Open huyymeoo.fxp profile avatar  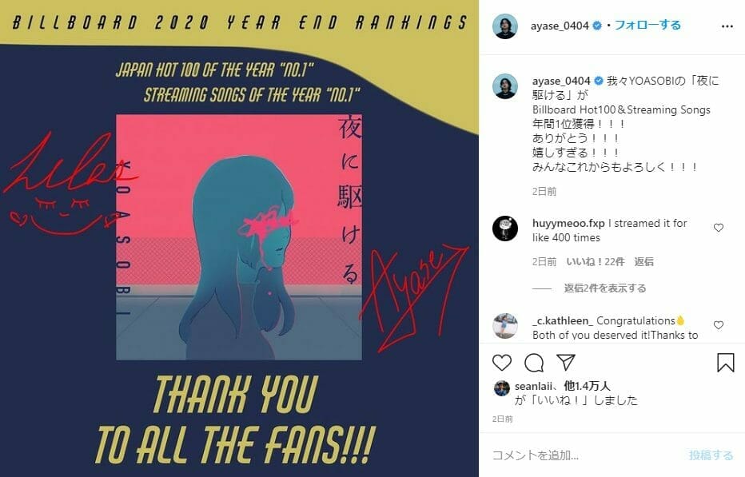(505, 229)
